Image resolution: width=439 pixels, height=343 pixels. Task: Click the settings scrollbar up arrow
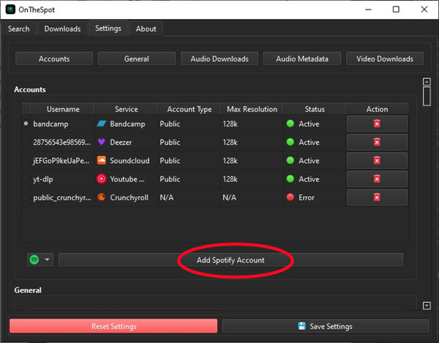coord(427,82)
